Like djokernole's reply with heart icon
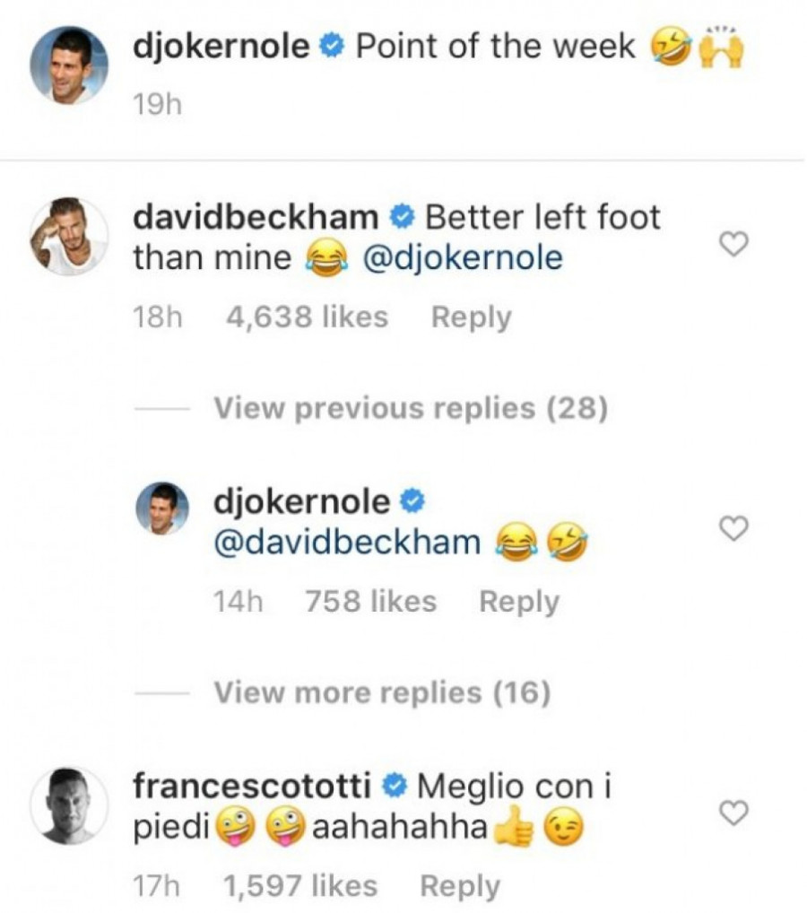Screen dimensions: 807x913 pyautogui.click(x=734, y=530)
